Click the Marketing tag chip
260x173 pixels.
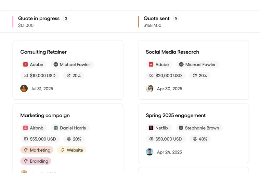pyautogui.click(x=37, y=150)
